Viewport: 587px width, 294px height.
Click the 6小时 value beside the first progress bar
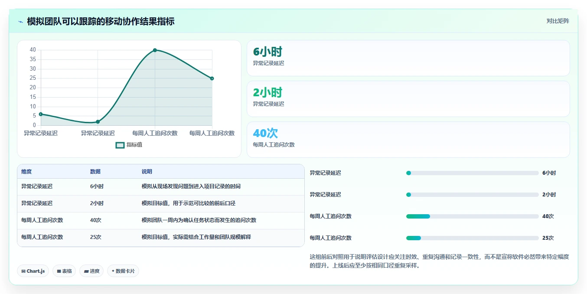pos(549,173)
